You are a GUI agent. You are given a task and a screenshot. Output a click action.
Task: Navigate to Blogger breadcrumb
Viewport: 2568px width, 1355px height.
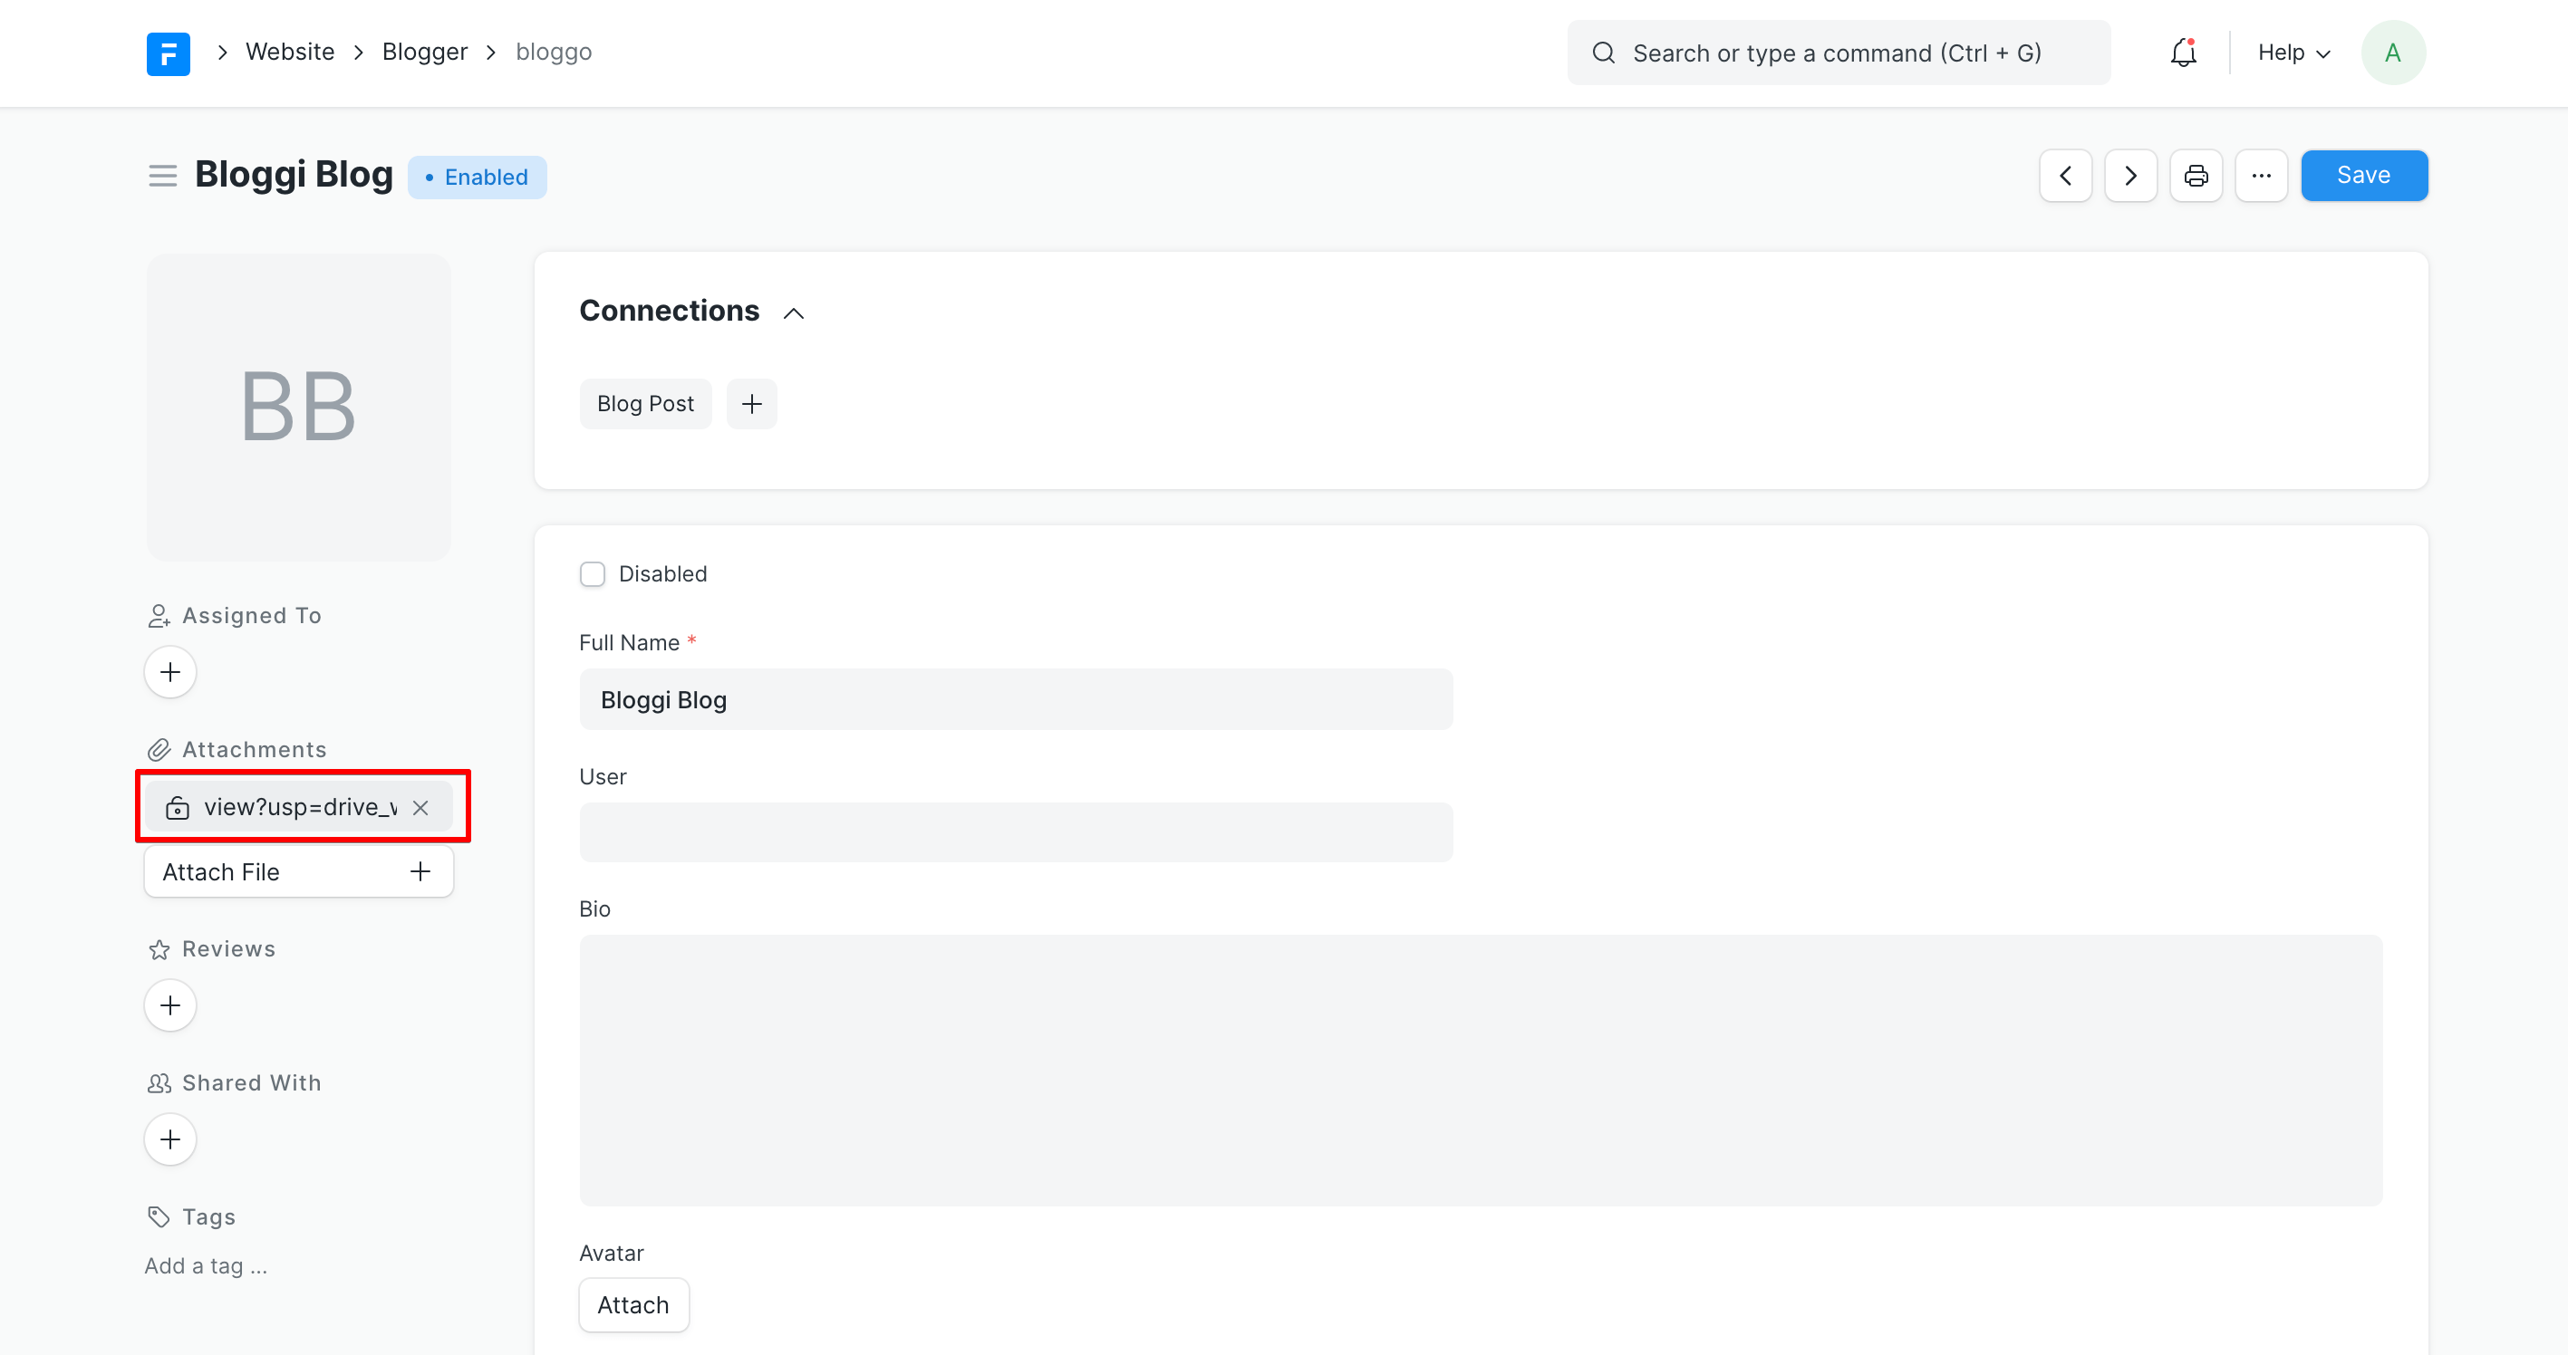tap(425, 52)
